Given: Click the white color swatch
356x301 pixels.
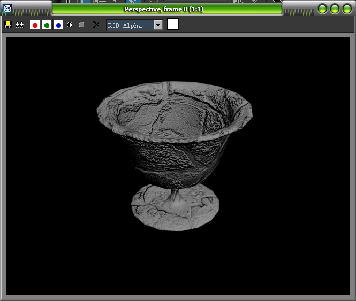Looking at the screenshot, I should [173, 24].
